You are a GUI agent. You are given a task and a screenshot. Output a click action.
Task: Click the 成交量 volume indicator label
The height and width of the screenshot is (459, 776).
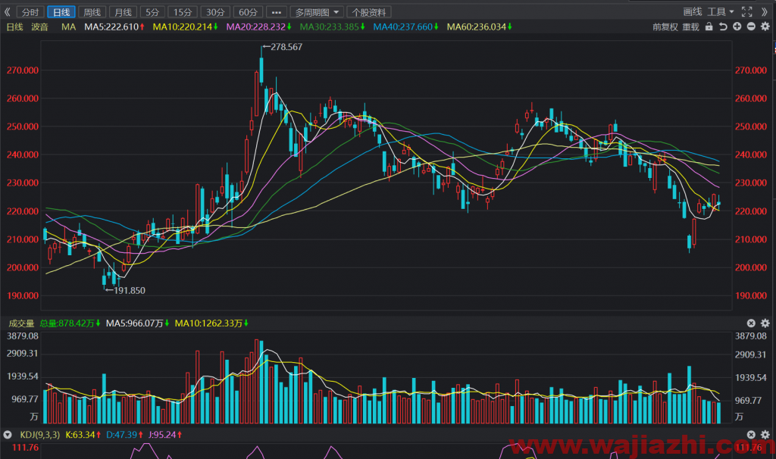21,323
